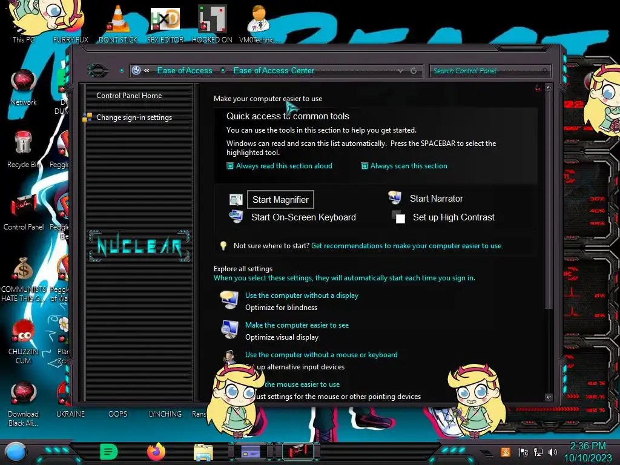The width and height of the screenshot is (620, 465).
Task: Select the Download Black Ali desktop icon
Action: click(24, 404)
